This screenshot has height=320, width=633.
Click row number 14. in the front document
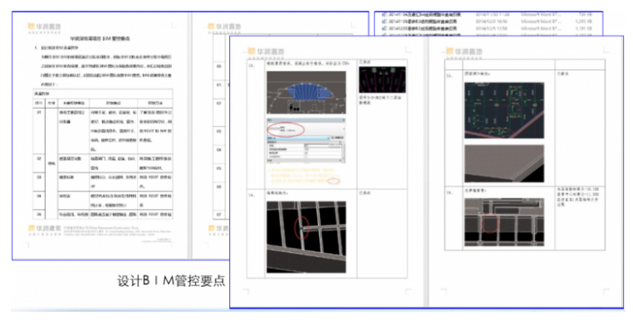(x=252, y=195)
